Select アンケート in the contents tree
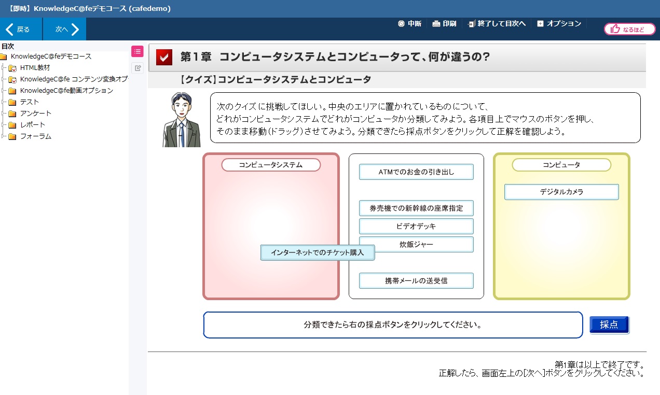660x395 pixels. coord(35,114)
